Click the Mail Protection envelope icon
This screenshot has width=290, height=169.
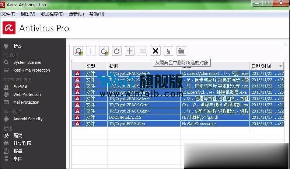[6, 102]
